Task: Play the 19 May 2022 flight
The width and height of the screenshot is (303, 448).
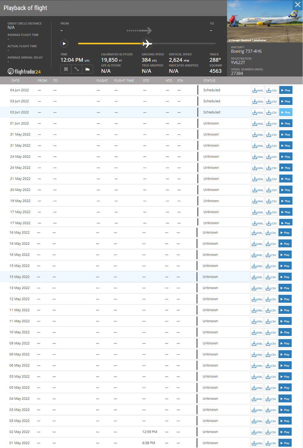Action: tap(285, 201)
